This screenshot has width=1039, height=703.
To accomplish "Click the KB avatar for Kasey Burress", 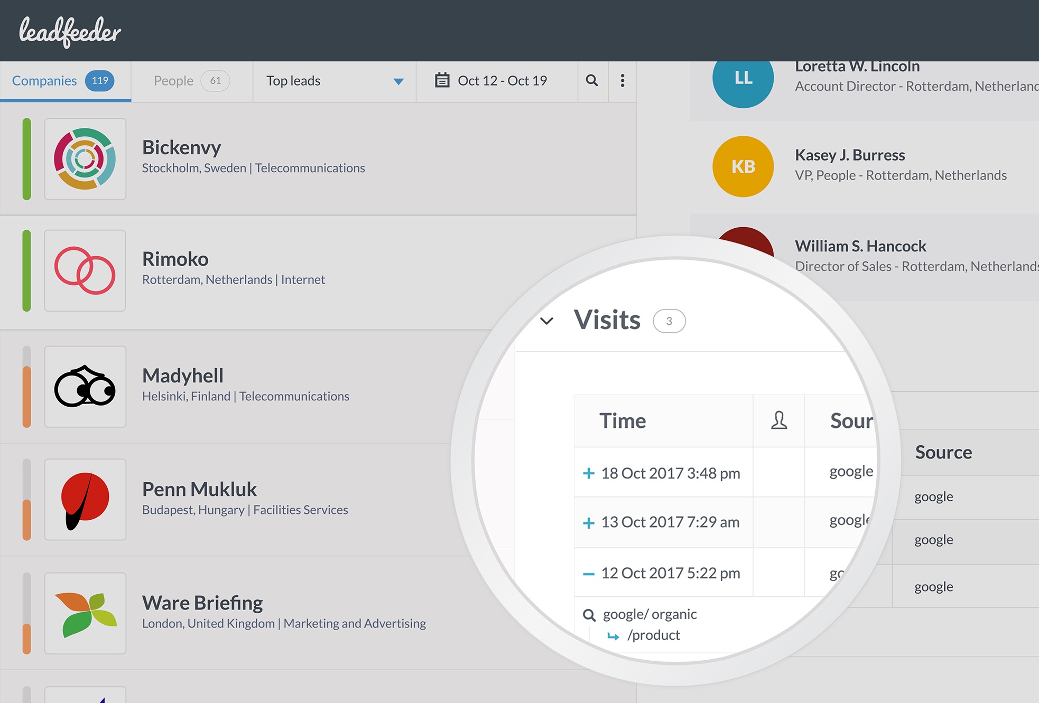I will click(x=743, y=166).
